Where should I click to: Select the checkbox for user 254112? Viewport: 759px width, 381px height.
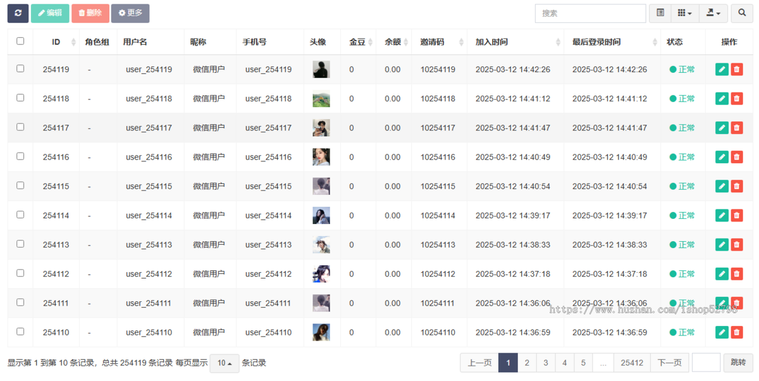click(x=20, y=273)
